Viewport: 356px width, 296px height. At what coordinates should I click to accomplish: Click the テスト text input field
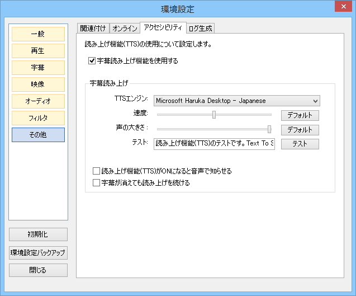click(x=214, y=144)
